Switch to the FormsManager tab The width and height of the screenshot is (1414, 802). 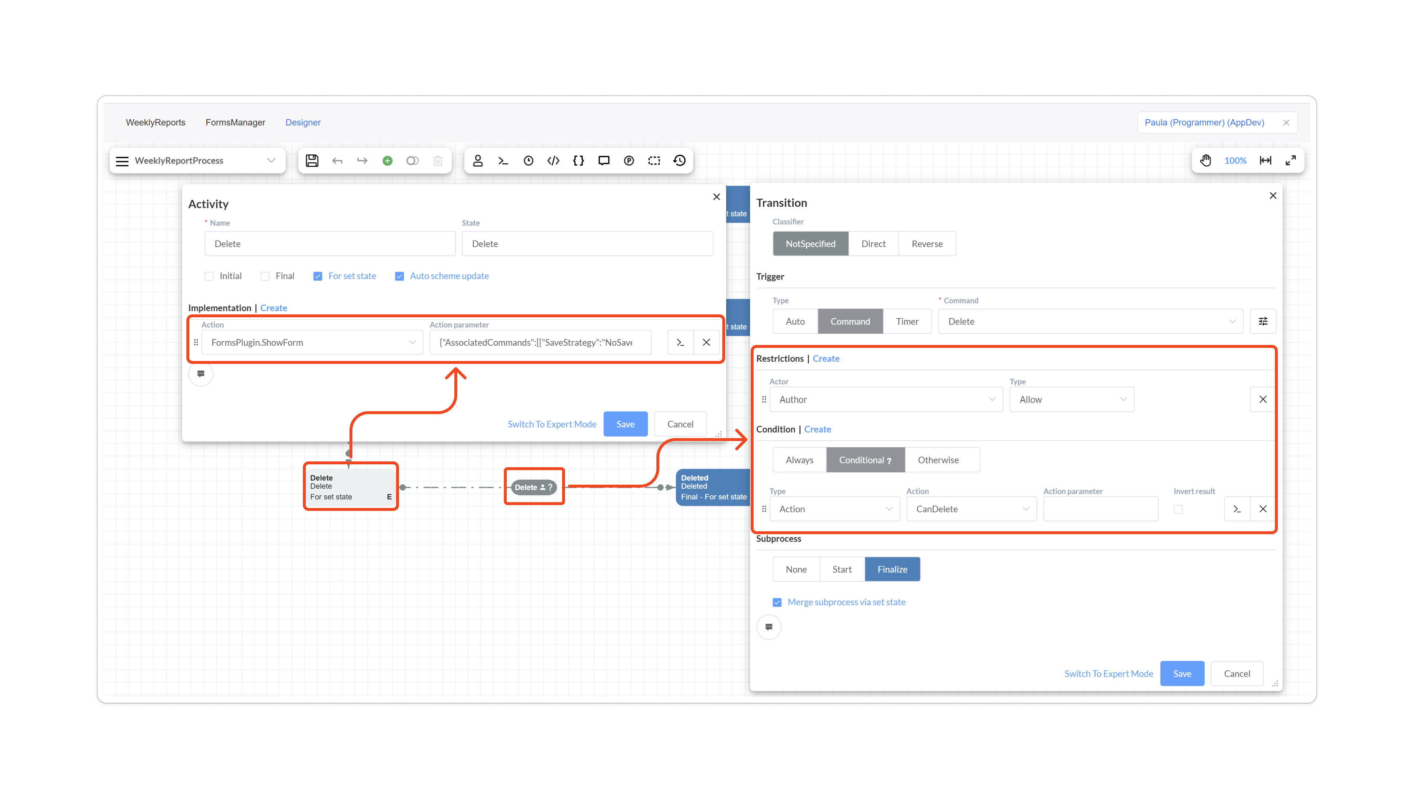[x=235, y=122]
